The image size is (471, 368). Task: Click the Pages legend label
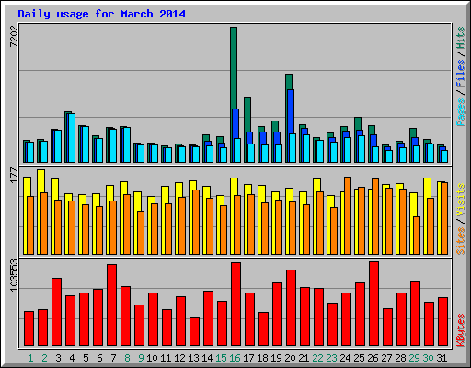click(460, 112)
